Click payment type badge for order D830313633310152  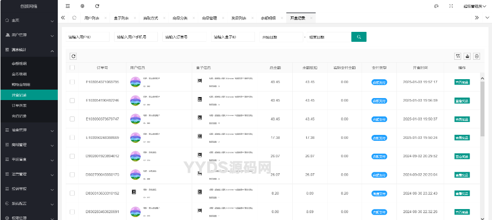[379, 193]
